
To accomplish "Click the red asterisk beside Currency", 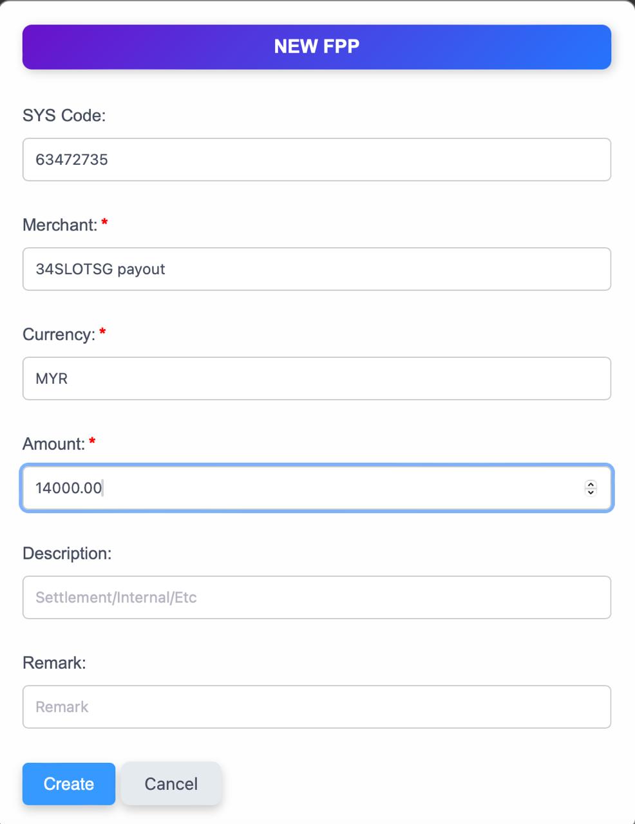I will click(x=102, y=332).
